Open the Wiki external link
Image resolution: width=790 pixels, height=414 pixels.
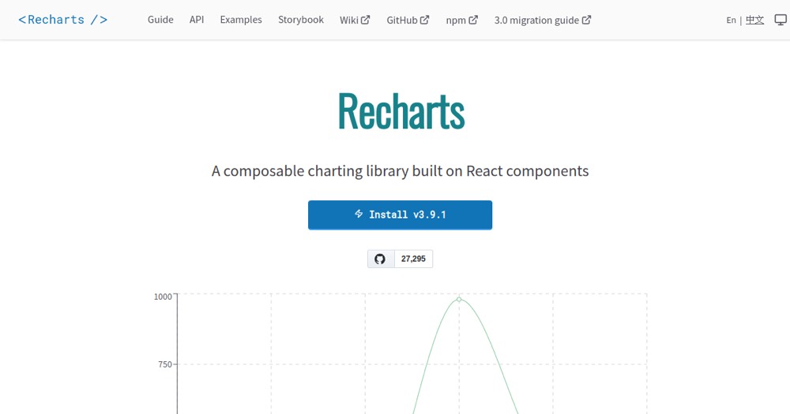click(355, 21)
